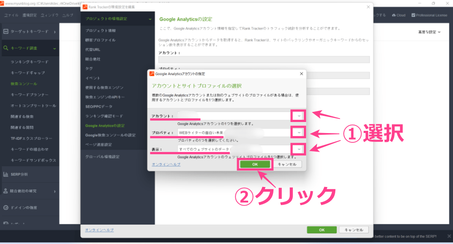Open the ヘルプ menu
Image resolution: width=453 pixels, height=244 pixels.
coord(68,15)
